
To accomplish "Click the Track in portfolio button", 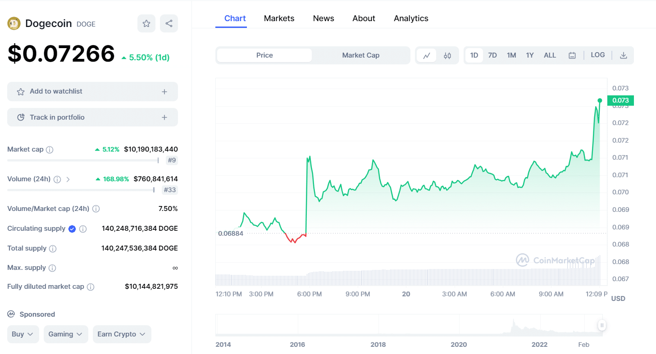I will pyautogui.click(x=92, y=117).
